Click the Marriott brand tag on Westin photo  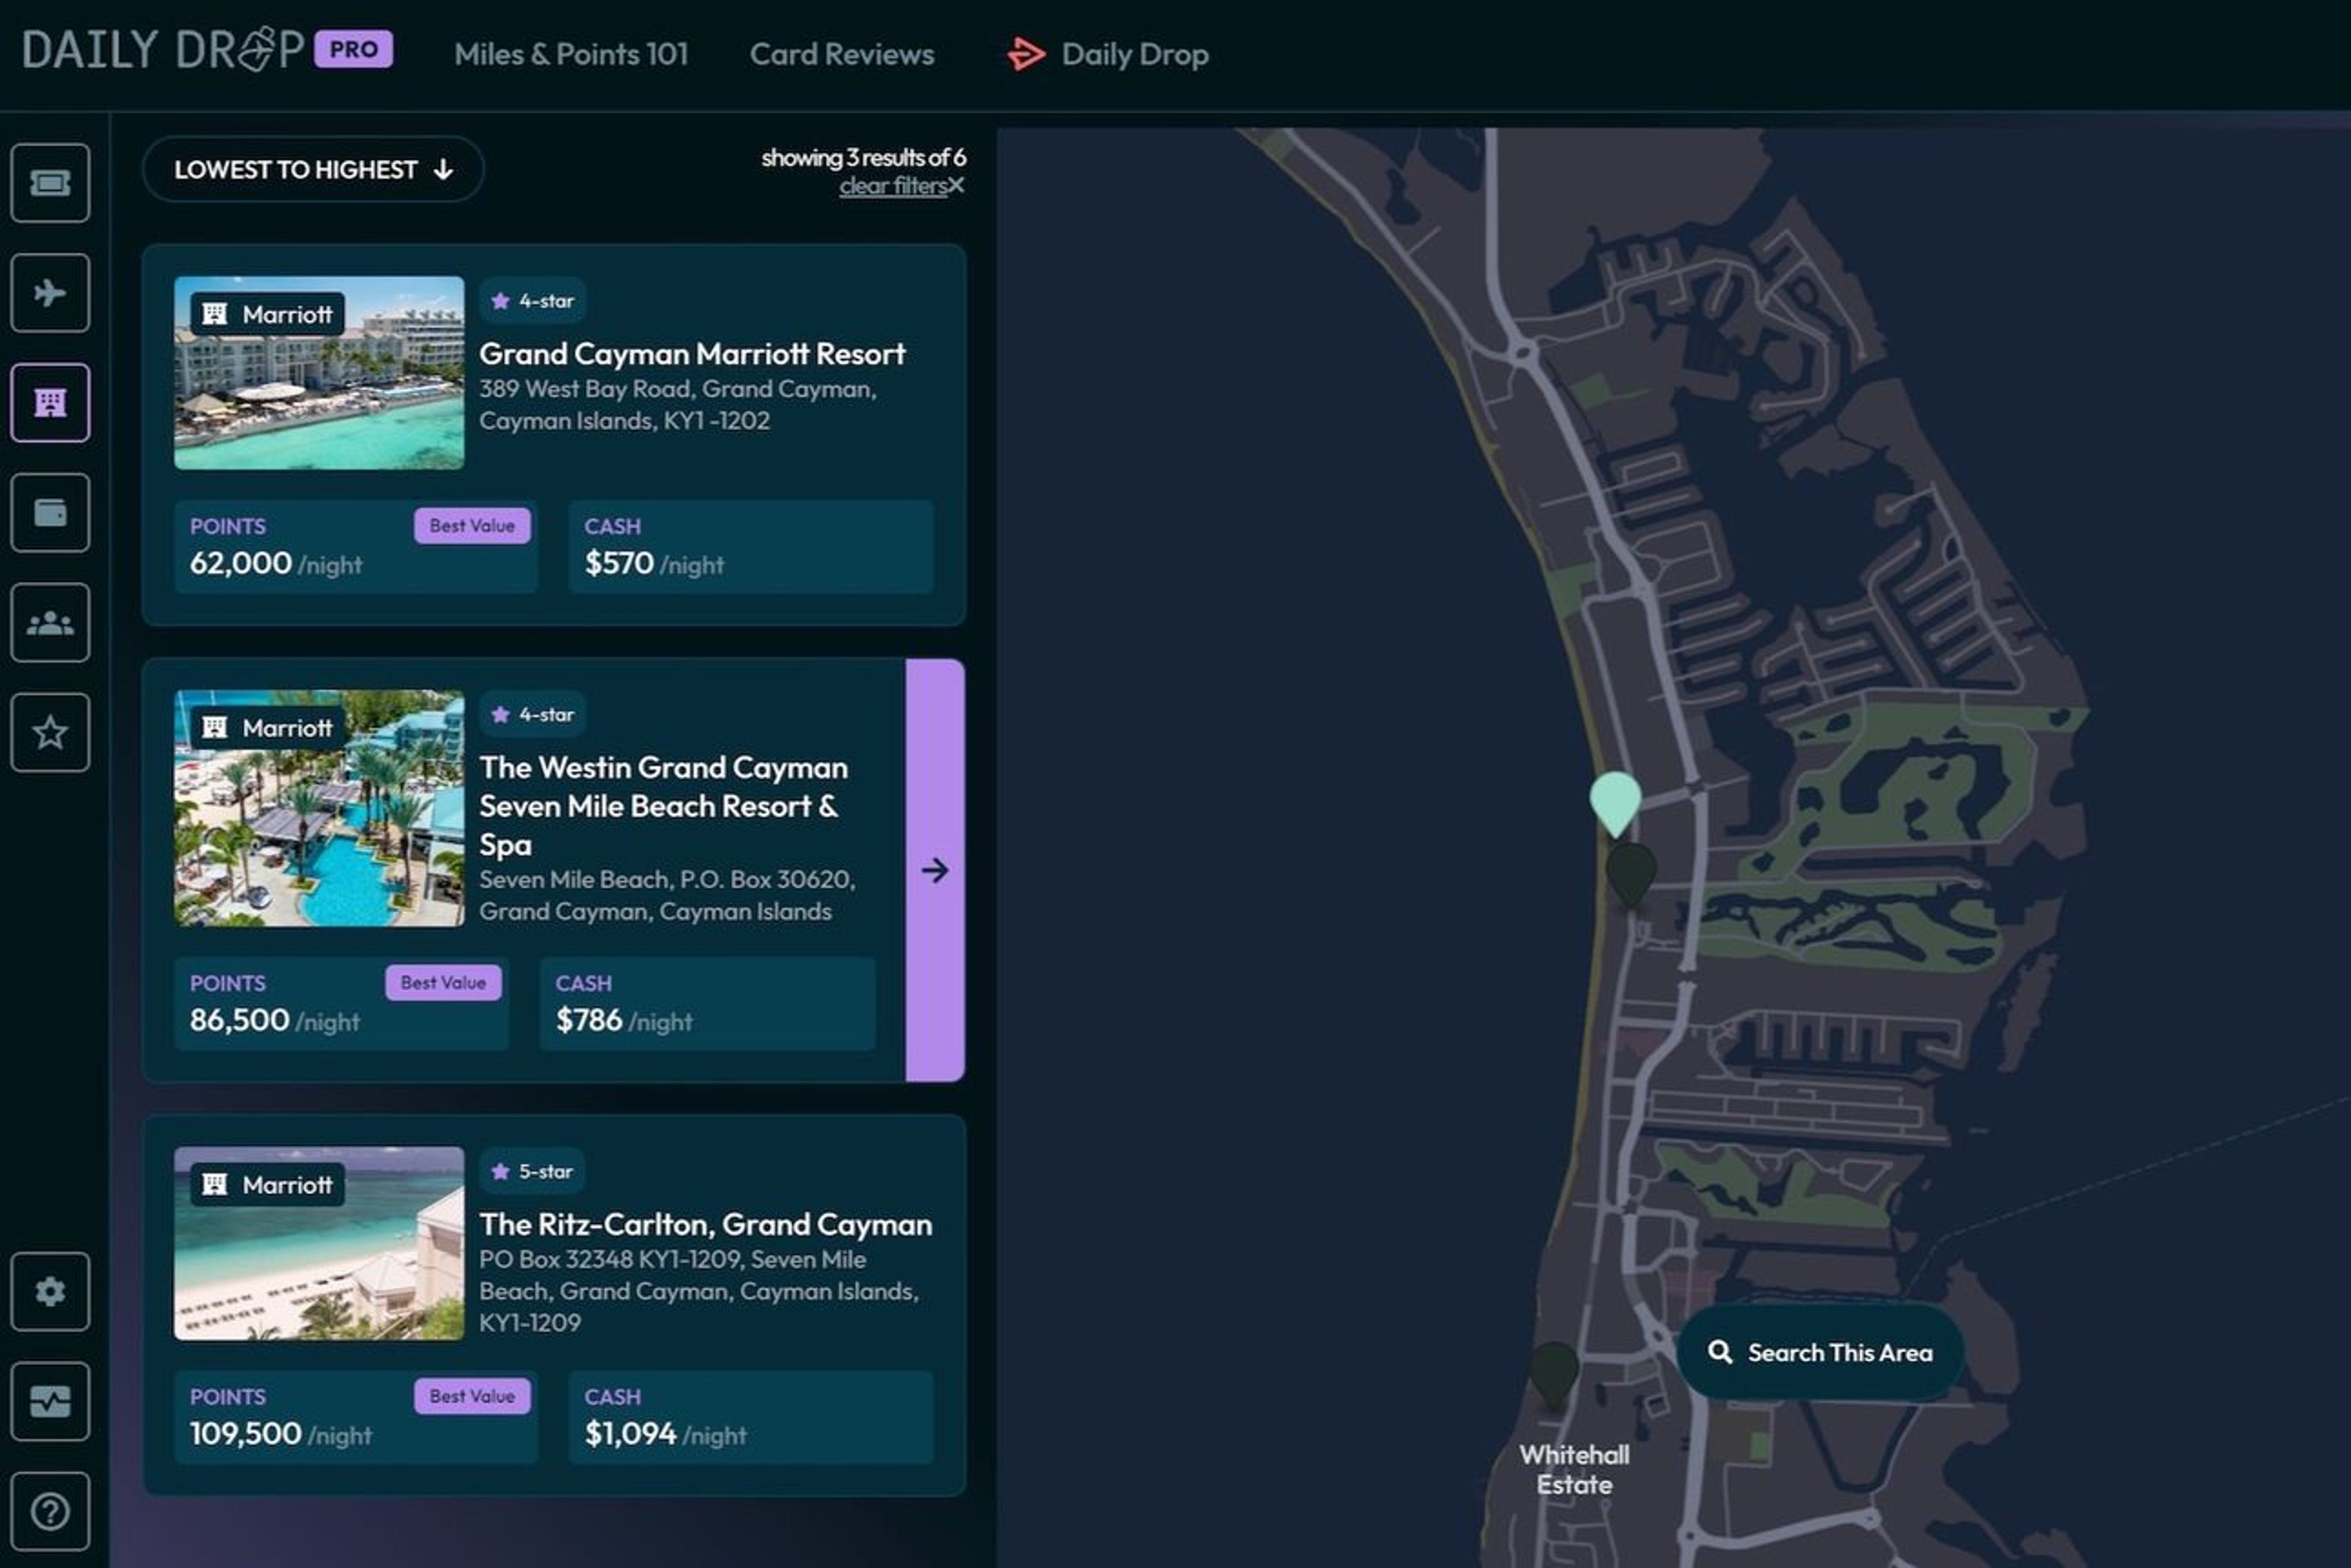(268, 728)
